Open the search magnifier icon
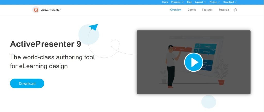 235,10
